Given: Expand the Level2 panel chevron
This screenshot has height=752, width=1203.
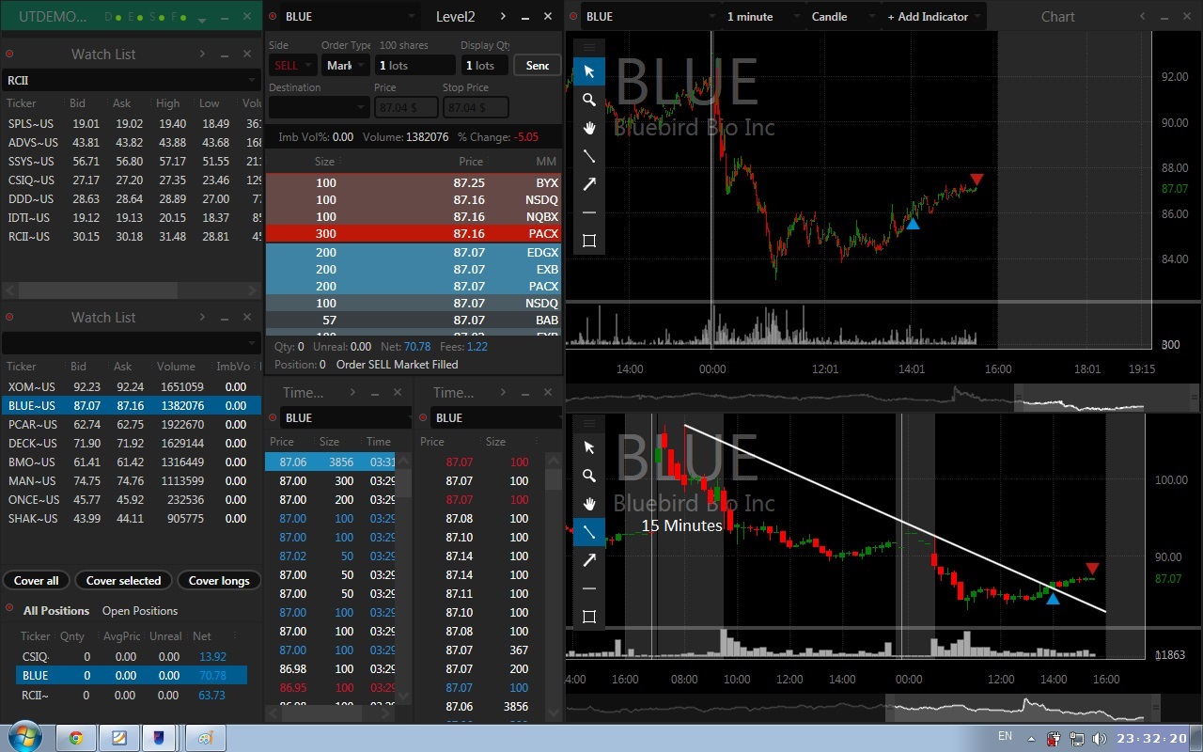Looking at the screenshot, I should [x=503, y=16].
